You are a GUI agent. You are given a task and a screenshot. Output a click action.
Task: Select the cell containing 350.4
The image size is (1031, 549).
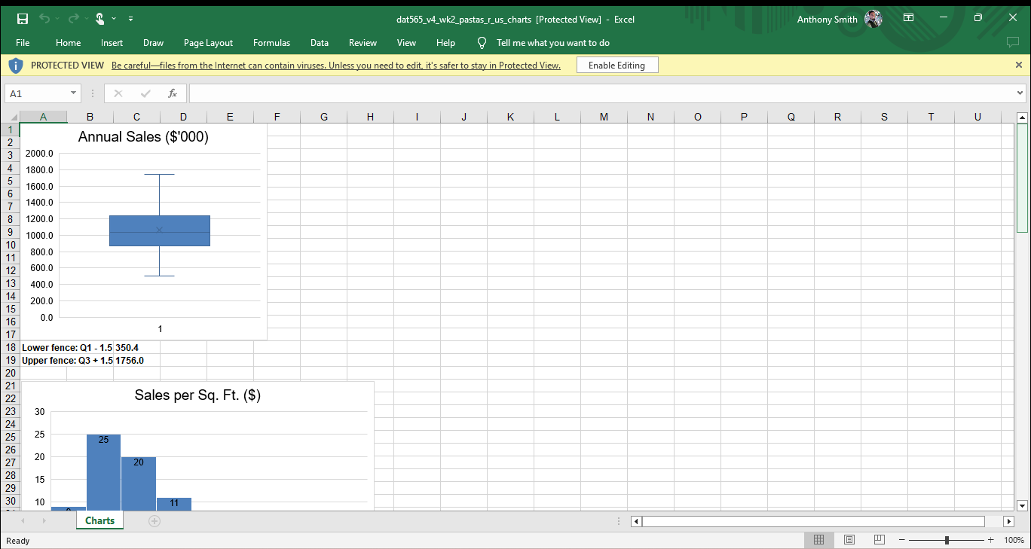tap(136, 348)
